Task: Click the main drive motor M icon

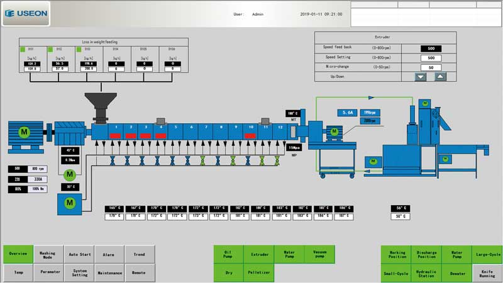Action: pos(24,132)
